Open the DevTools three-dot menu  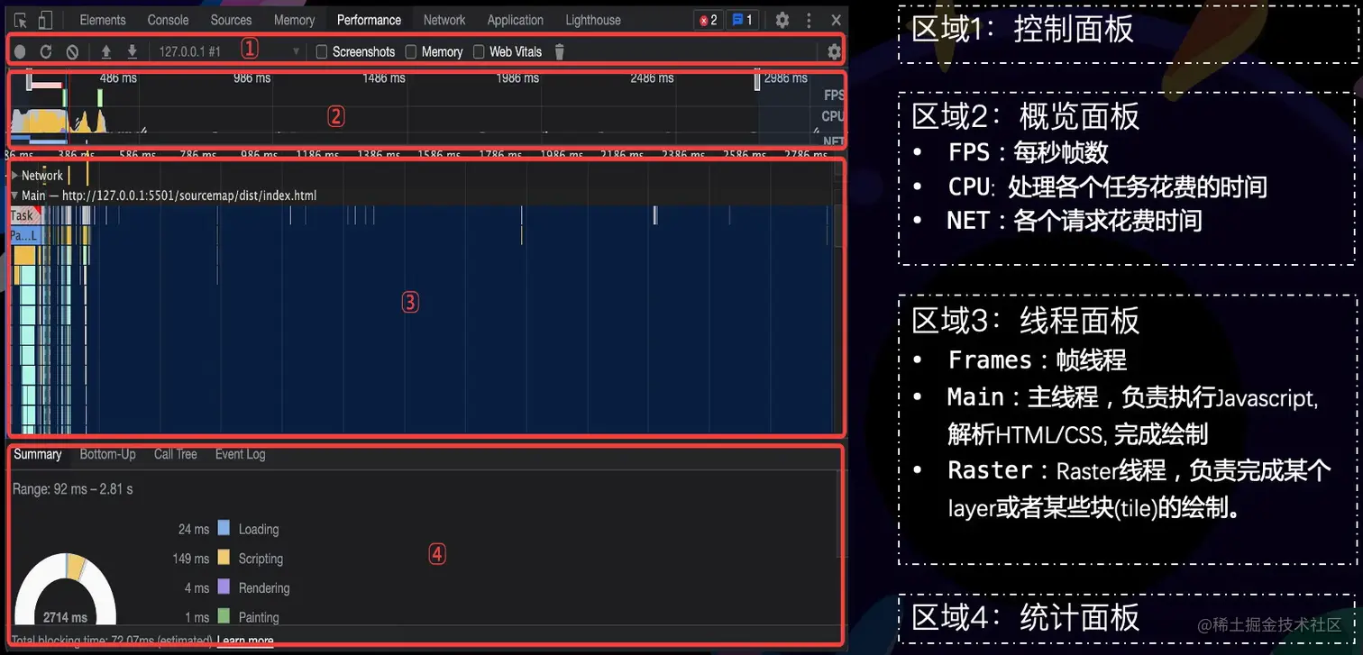(809, 20)
